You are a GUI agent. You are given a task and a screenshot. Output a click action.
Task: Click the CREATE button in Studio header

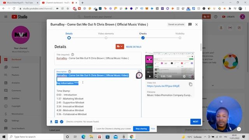[228, 17]
